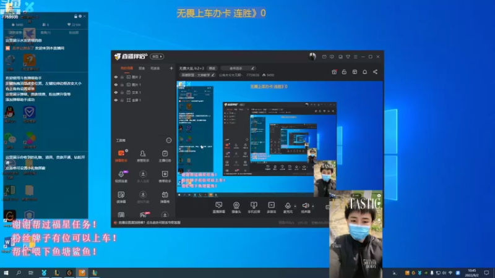Click the 修改 button beside stream title

click(x=212, y=68)
